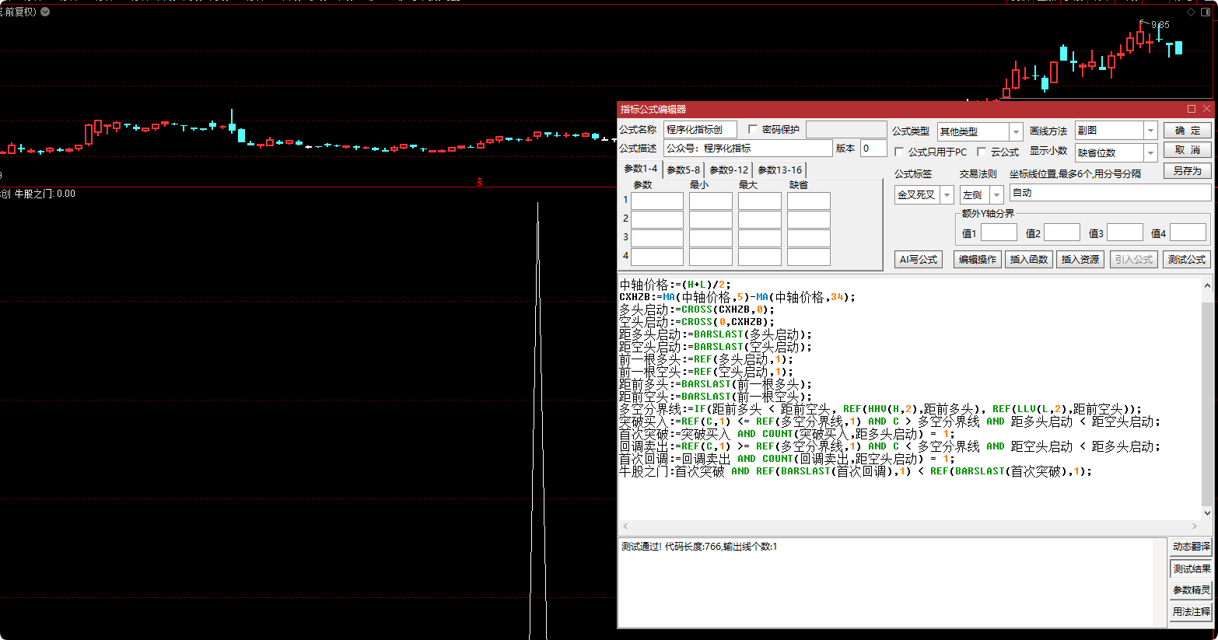Expand the 金叉死叉 formula tag dropdown

point(947,195)
